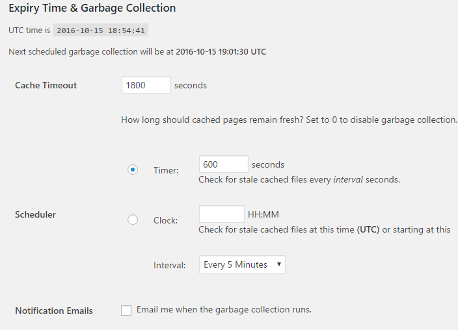
Task: Click the 'Scheduler' row label
Action: [x=35, y=214]
